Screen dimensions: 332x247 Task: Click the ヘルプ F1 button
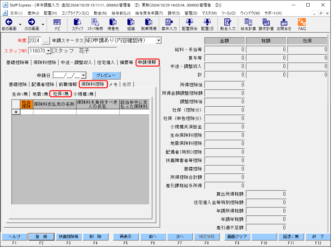pyautogui.click(x=14, y=237)
